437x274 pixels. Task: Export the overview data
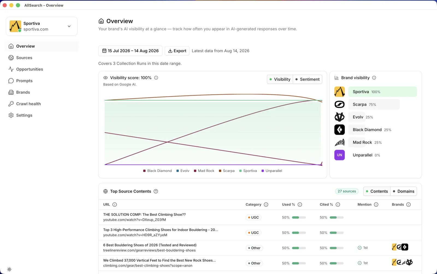pos(177,51)
